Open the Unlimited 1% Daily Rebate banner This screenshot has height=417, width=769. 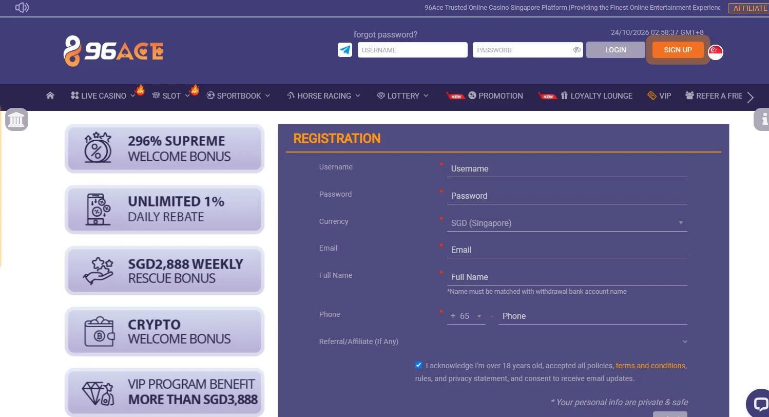coord(164,210)
